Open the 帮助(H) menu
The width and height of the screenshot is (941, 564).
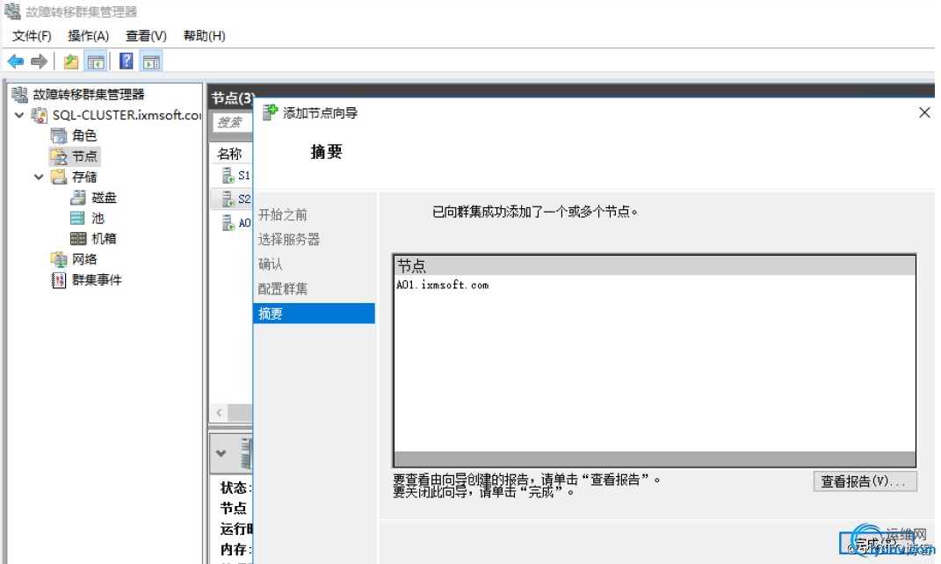click(204, 36)
